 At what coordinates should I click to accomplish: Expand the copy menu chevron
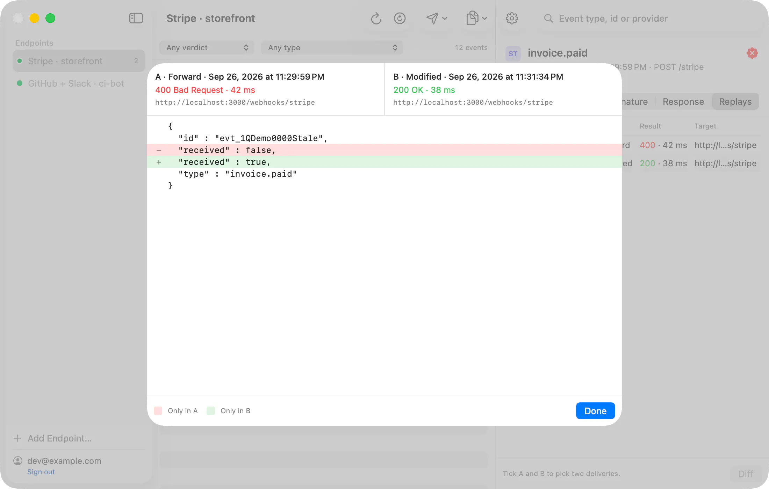(484, 18)
